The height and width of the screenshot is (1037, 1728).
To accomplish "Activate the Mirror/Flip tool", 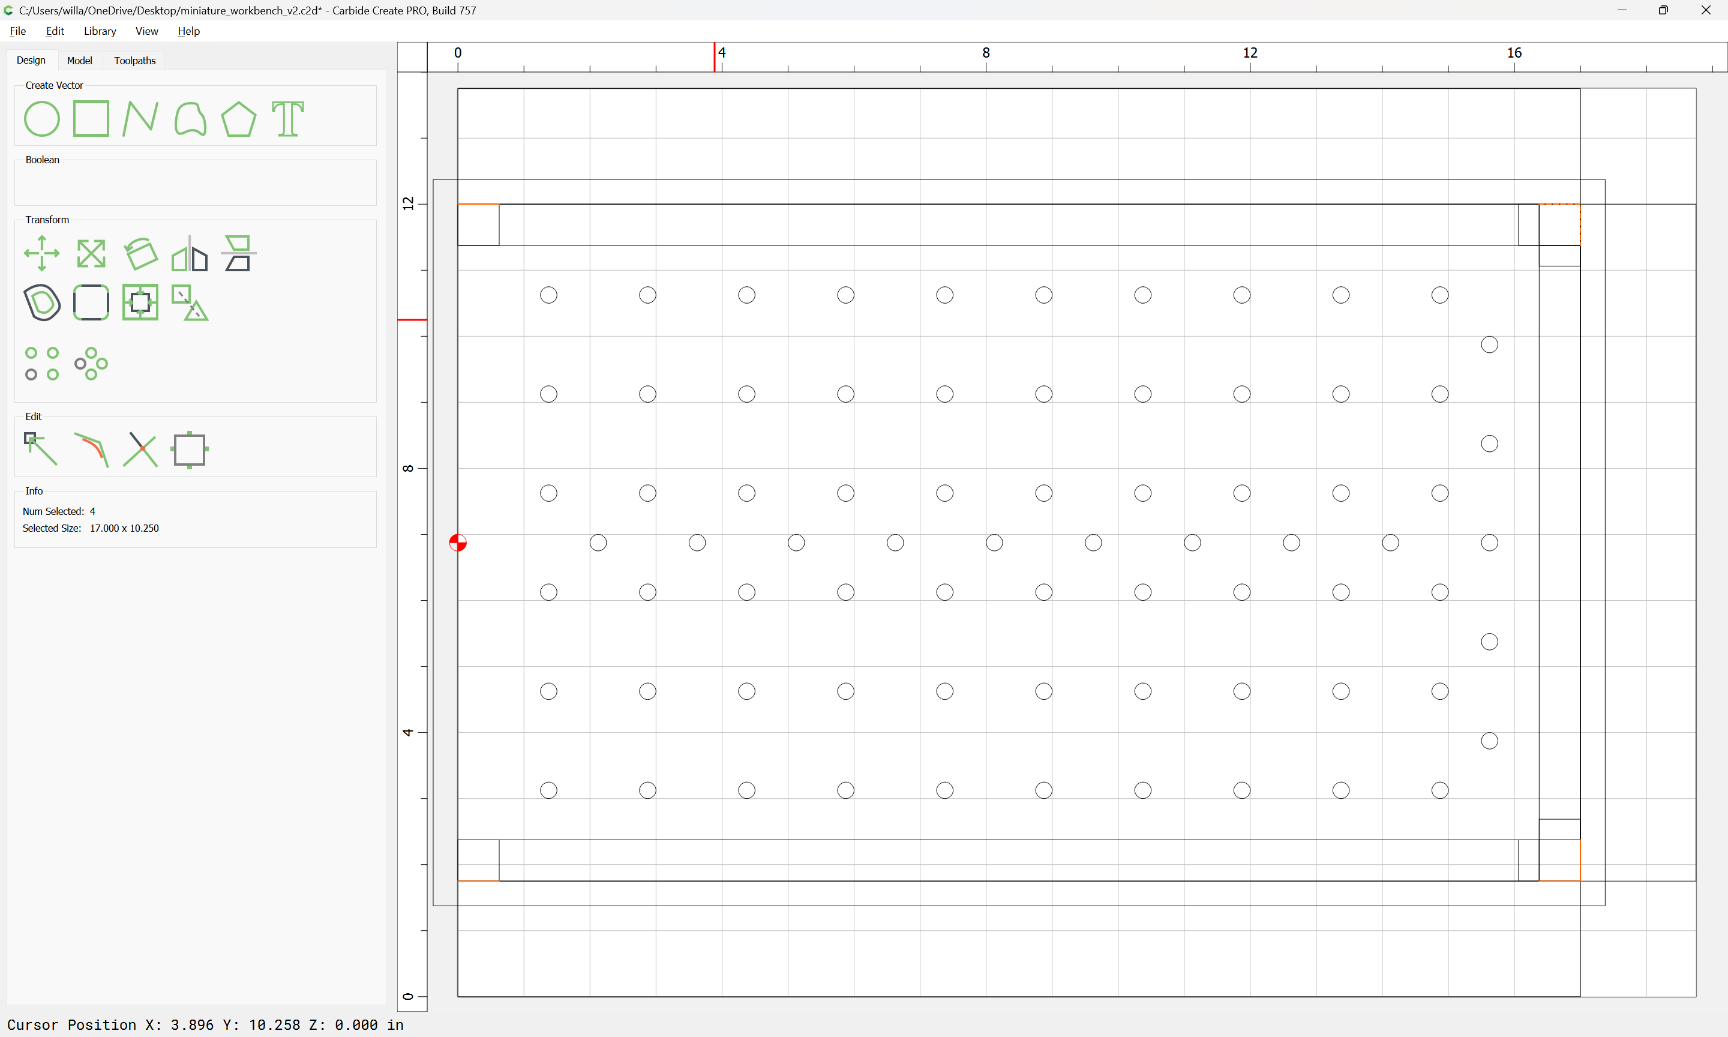I will [x=189, y=253].
